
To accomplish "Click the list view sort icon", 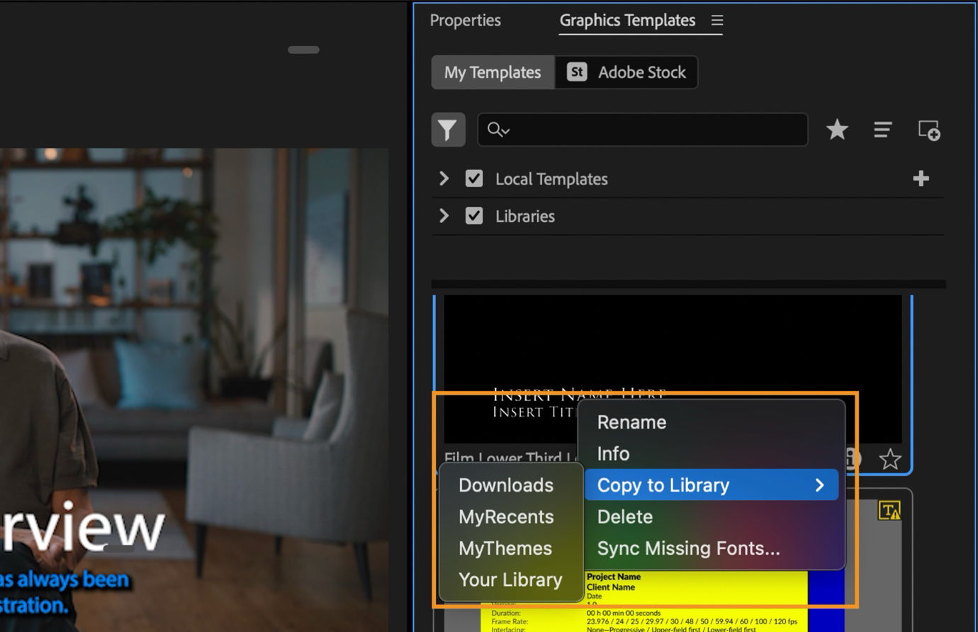I will click(x=882, y=130).
